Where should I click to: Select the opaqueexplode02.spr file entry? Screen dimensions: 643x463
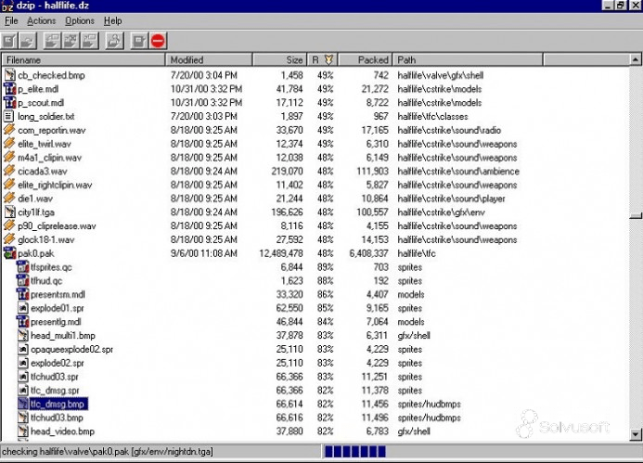(x=71, y=350)
